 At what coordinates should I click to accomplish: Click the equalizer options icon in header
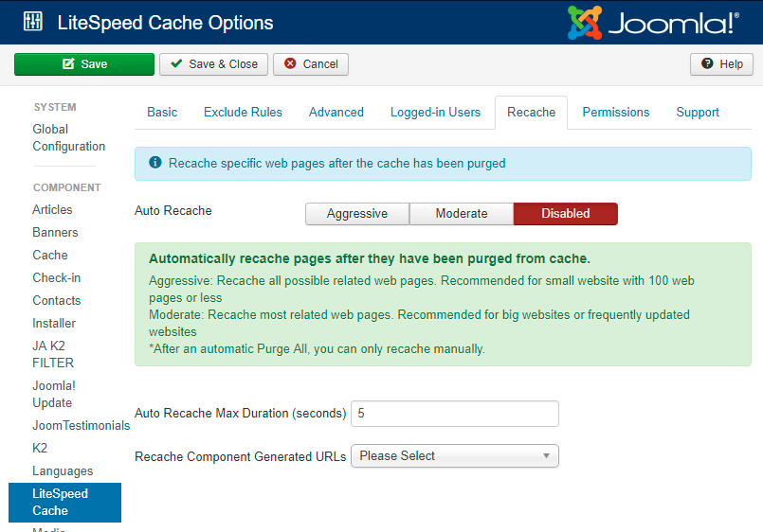32,22
